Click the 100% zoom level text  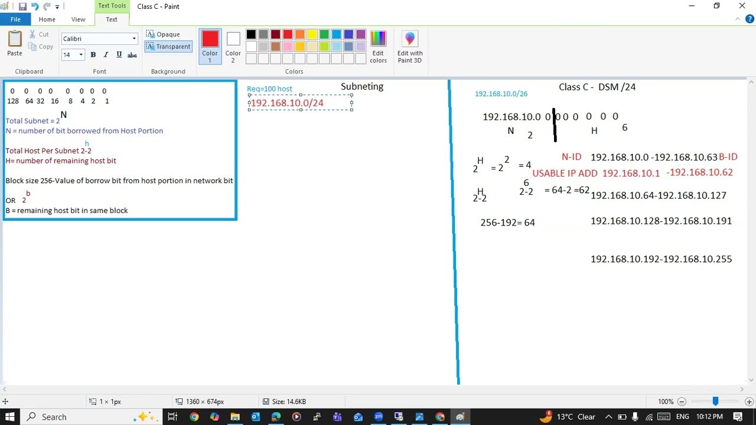point(666,401)
